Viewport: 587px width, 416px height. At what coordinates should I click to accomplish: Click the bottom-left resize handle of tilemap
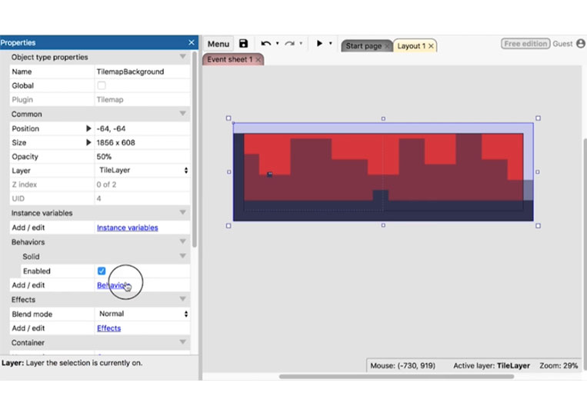click(x=228, y=225)
